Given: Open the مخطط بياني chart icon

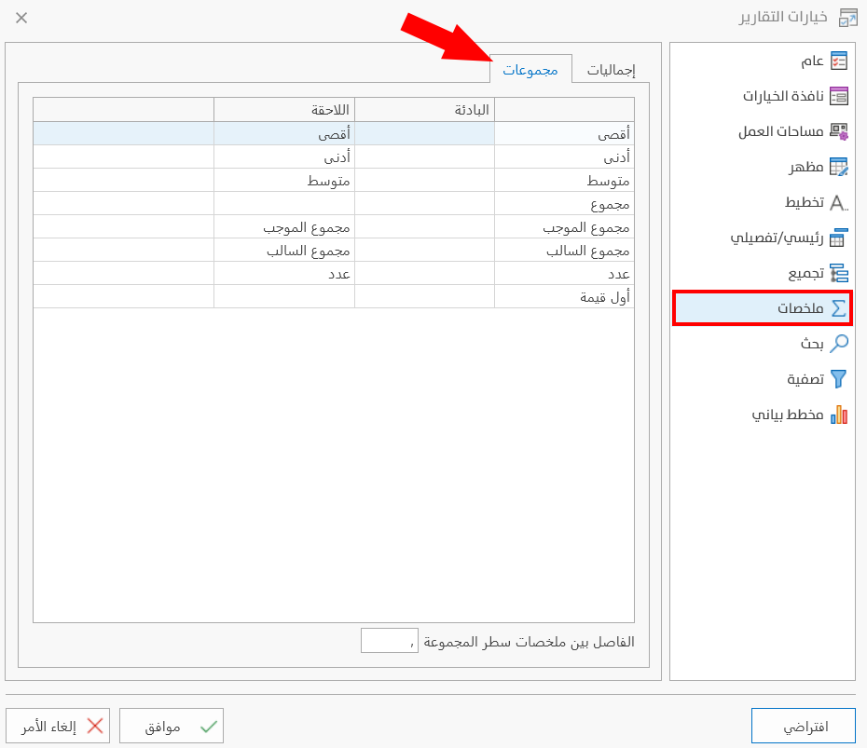Looking at the screenshot, I should (x=838, y=415).
